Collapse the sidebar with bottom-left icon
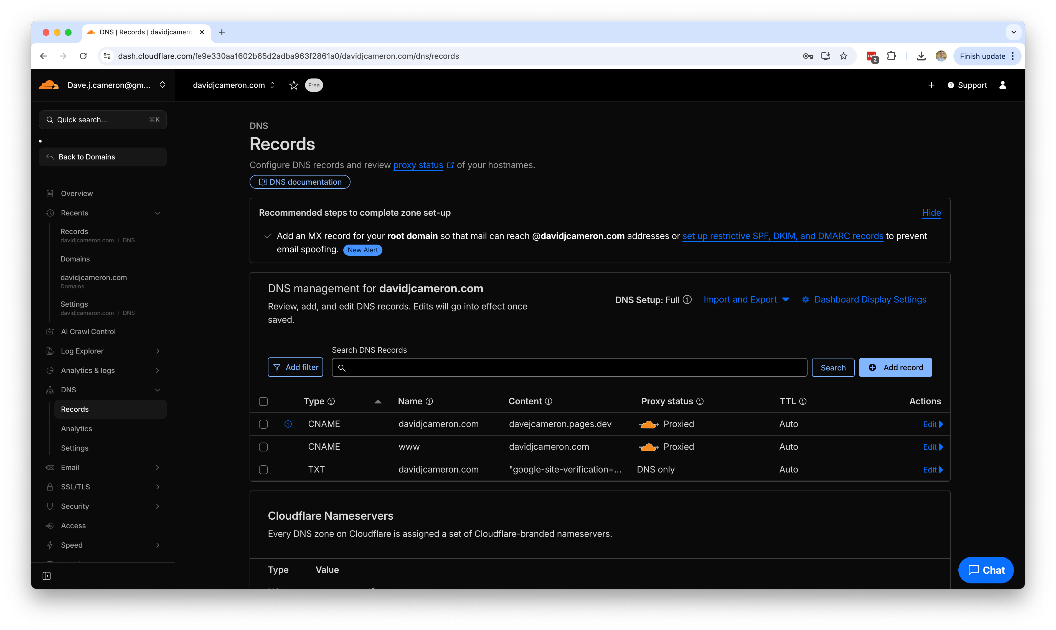Viewport: 1056px width, 630px height. pos(47,576)
